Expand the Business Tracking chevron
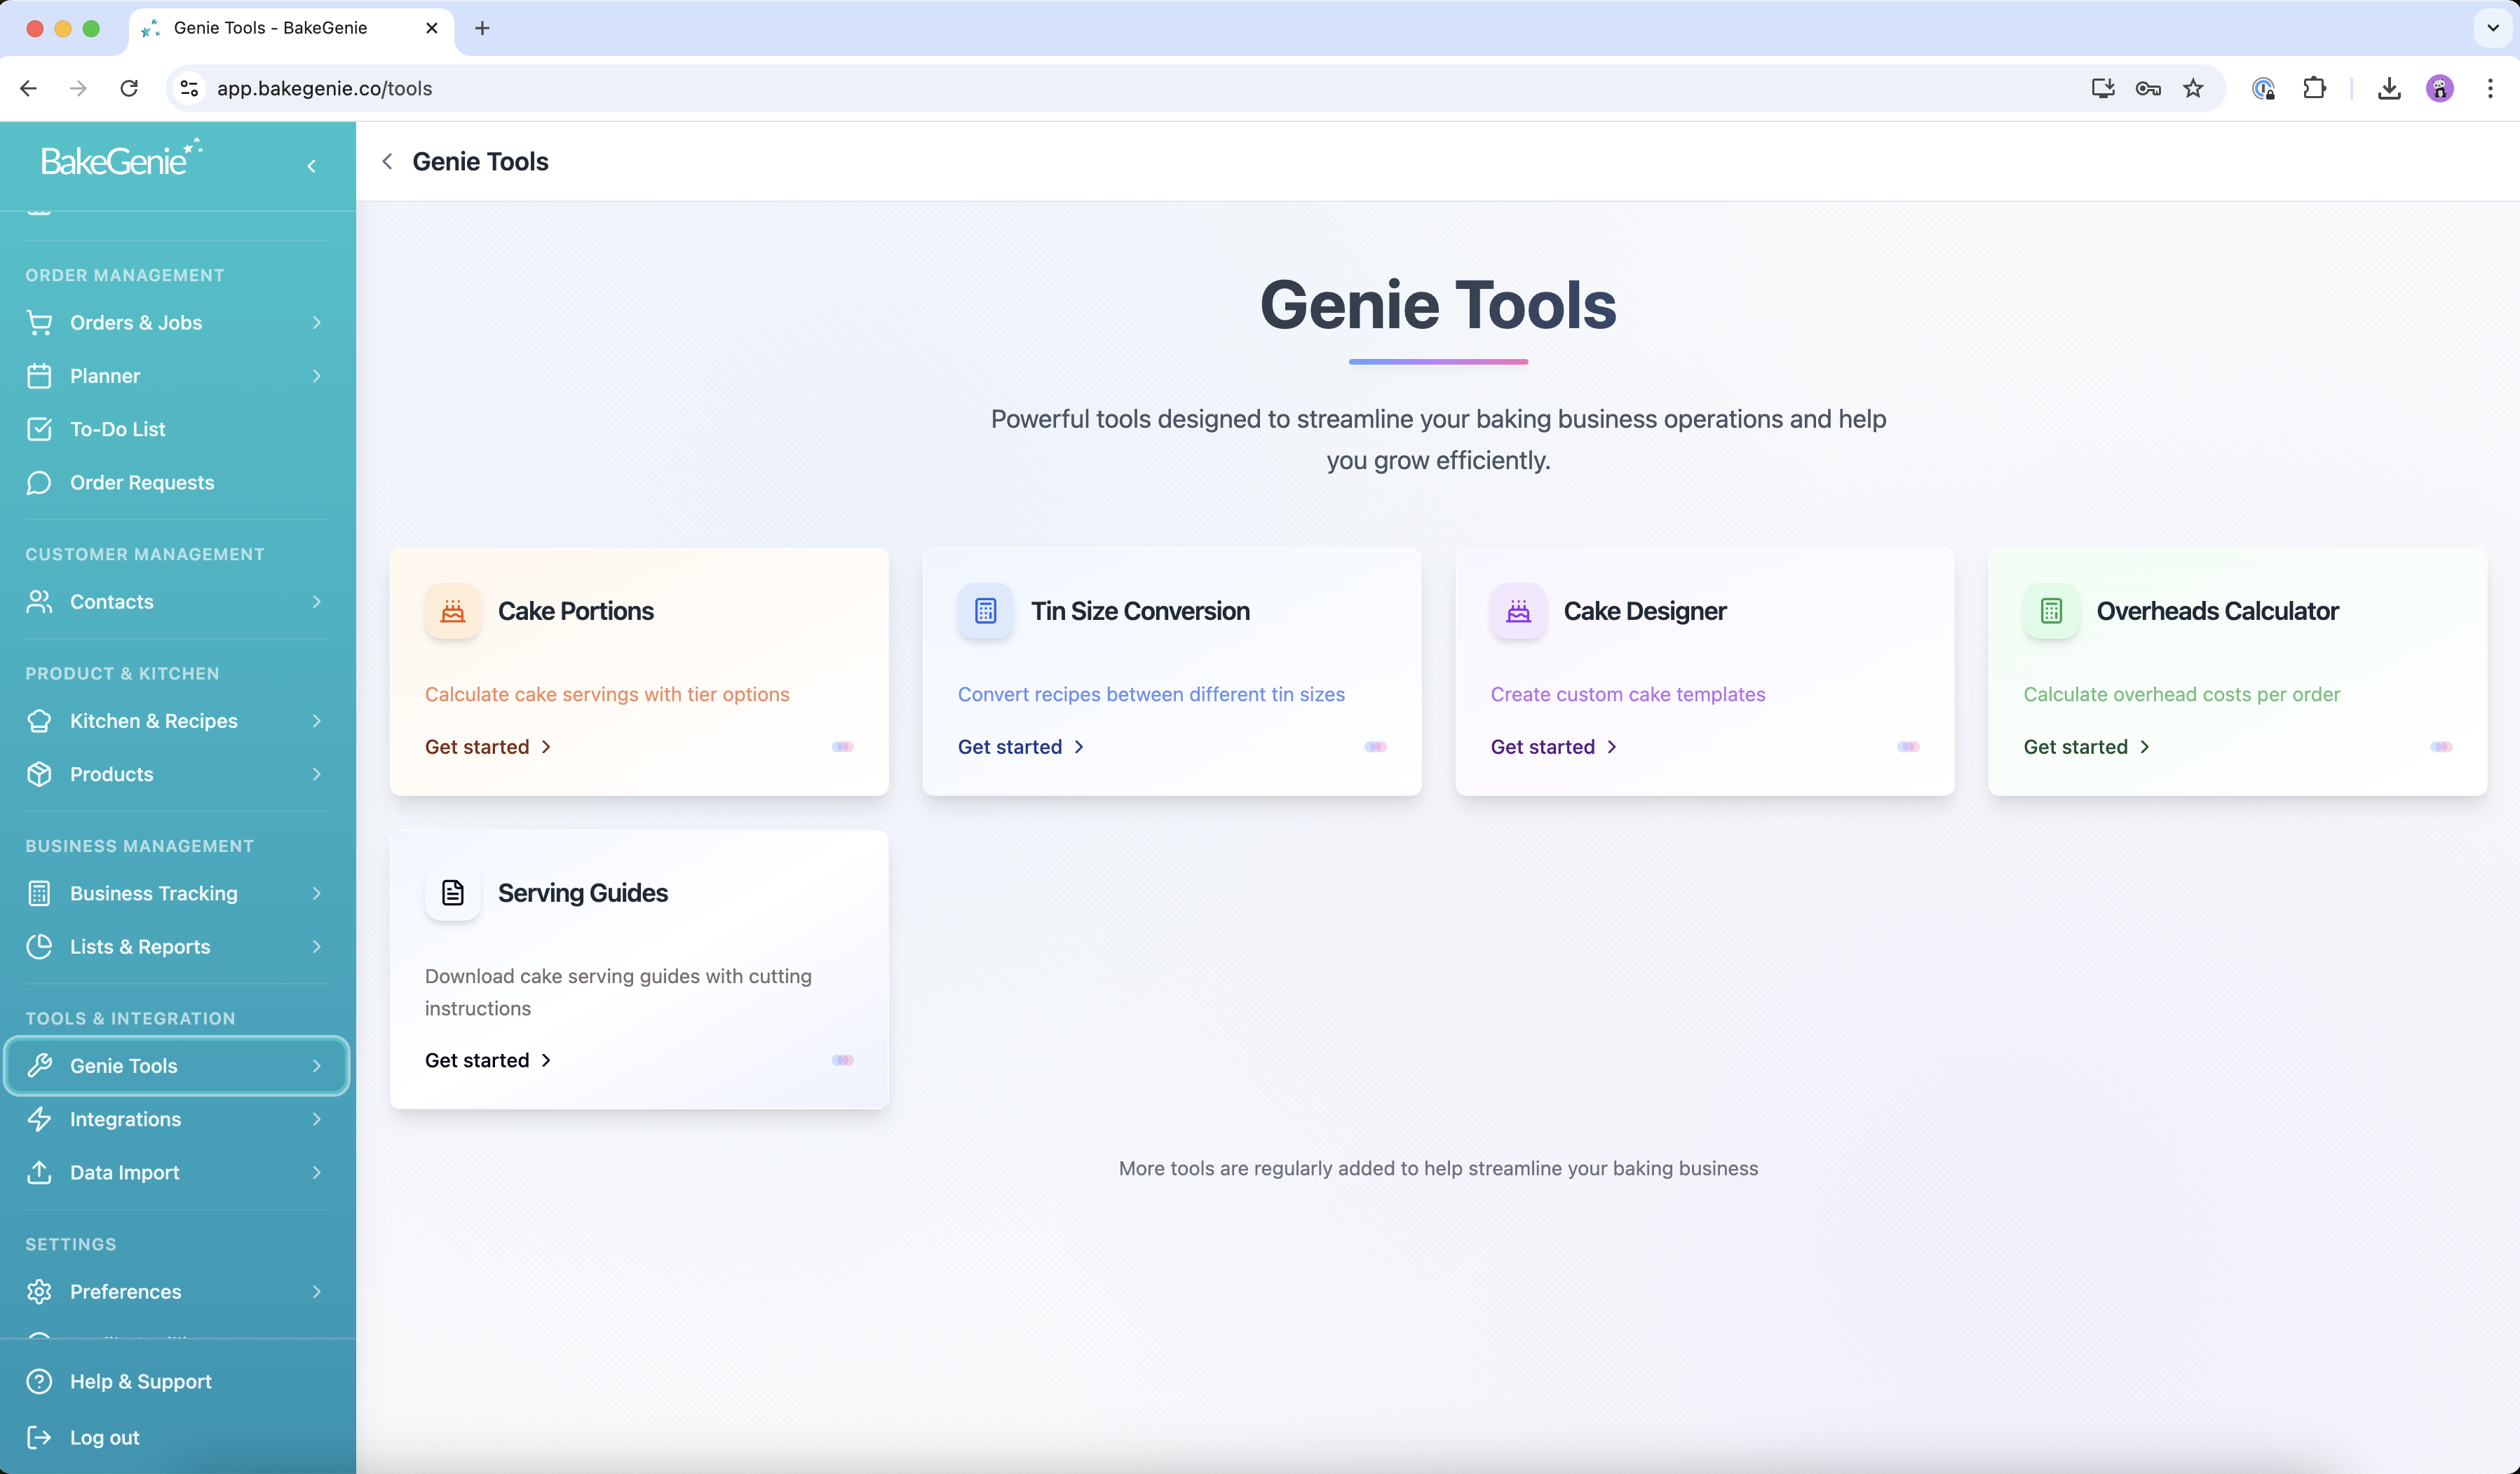2520x1474 pixels. (x=316, y=893)
